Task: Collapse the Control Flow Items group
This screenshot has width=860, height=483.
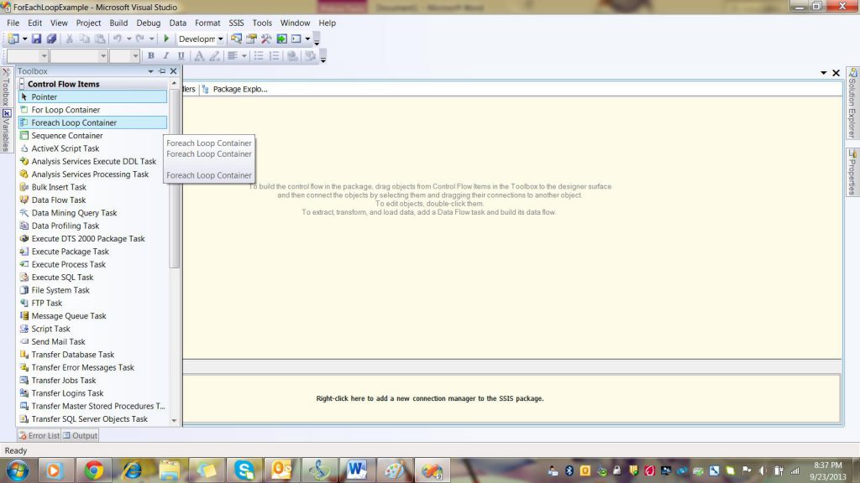Action: 22,84
